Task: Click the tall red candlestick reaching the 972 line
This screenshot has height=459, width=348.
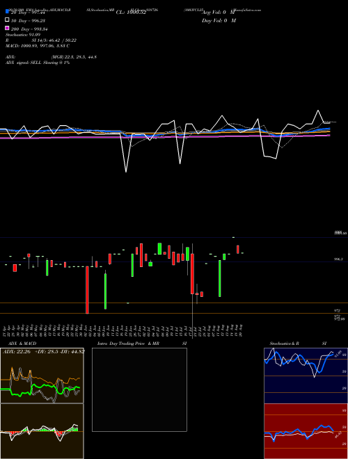Action: tap(87, 290)
